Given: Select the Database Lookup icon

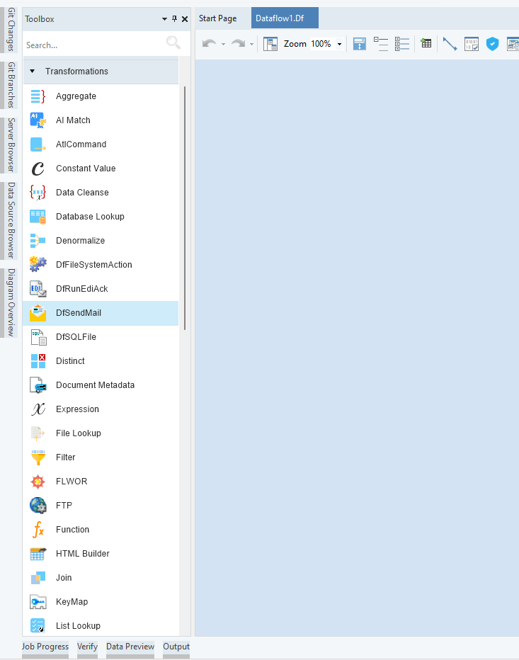Looking at the screenshot, I should click(38, 217).
